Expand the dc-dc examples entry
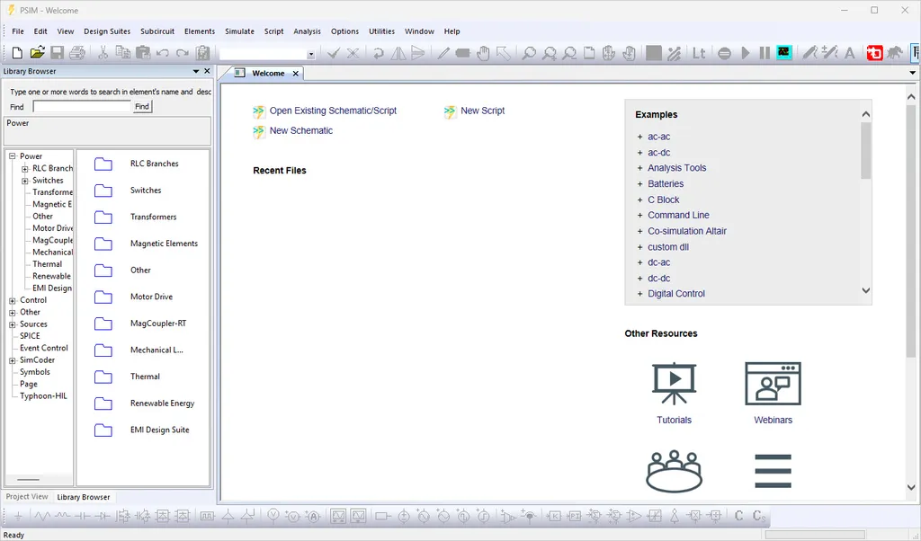 [640, 279]
